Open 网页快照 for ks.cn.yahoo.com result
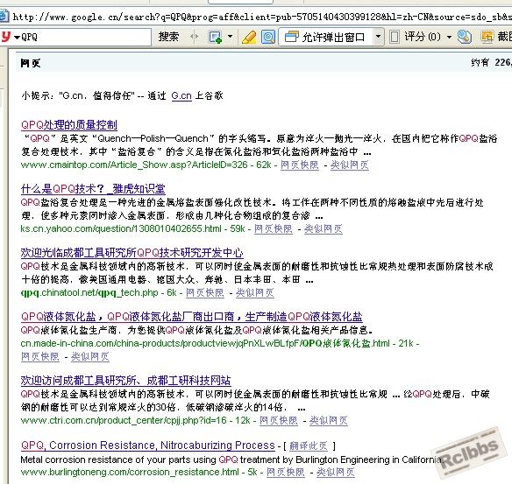Image resolution: width=512 pixels, height=484 pixels. tap(274, 228)
